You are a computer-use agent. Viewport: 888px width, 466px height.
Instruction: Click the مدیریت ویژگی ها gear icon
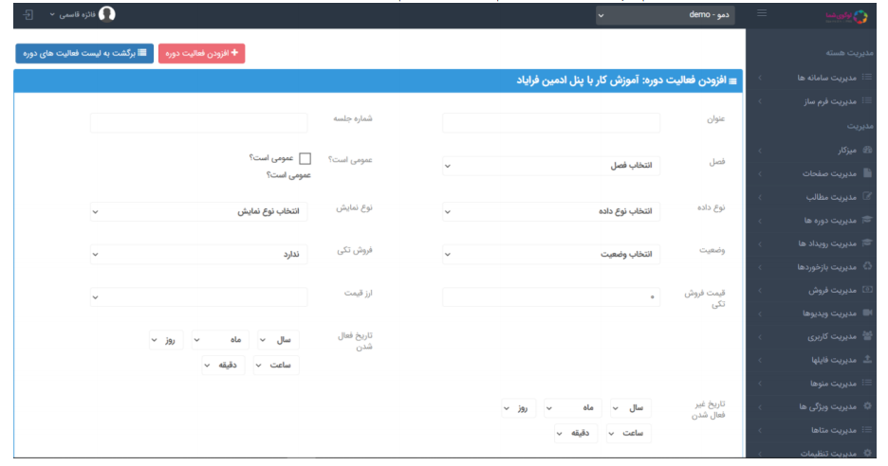coord(867,406)
